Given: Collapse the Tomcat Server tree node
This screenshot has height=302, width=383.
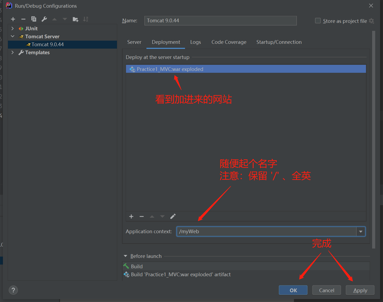Looking at the screenshot, I should pos(12,36).
